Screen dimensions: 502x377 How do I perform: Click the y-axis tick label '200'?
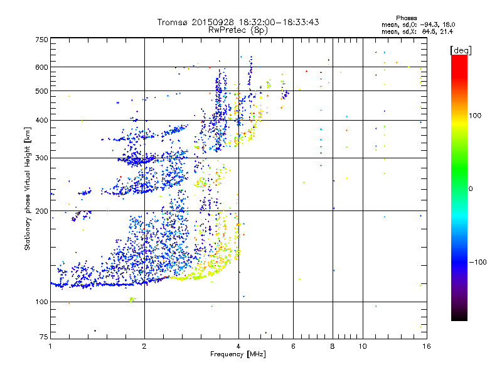click(41, 211)
